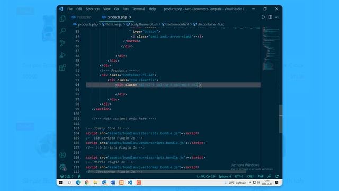Open the View menu
This screenshot has height=191, width=339.
pos(106,9)
